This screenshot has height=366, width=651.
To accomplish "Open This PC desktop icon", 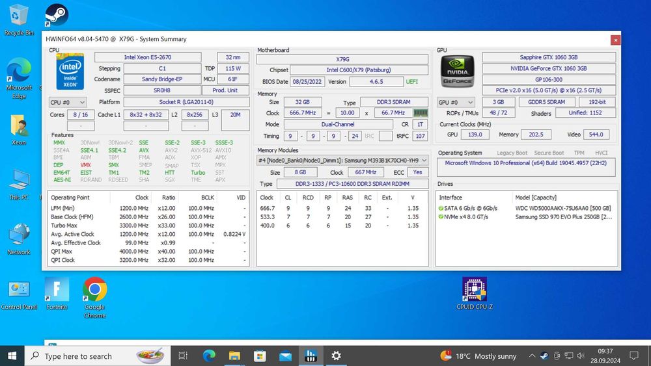I will coord(19,185).
